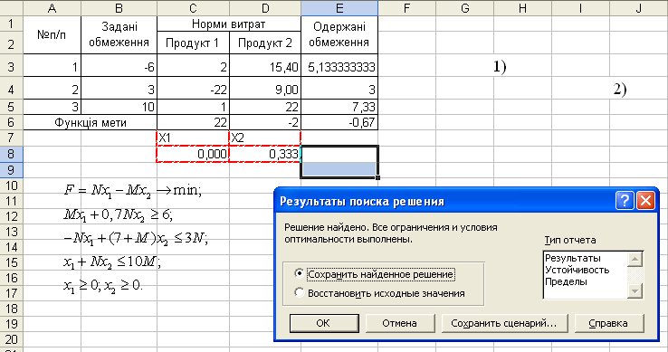The height and width of the screenshot is (352, 668).
Task: Click the Select All corner of the sheet
Action: 11,8
